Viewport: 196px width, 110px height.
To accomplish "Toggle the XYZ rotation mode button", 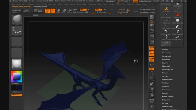I will (x=152, y=69).
